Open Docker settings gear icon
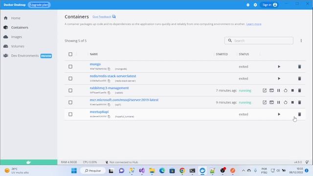 [255, 5]
